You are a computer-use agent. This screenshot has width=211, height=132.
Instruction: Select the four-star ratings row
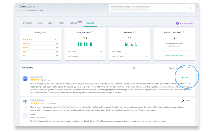click(x=40, y=44)
